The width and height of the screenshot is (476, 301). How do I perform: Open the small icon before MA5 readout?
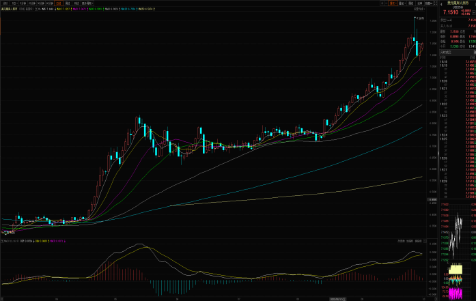click(x=36, y=9)
